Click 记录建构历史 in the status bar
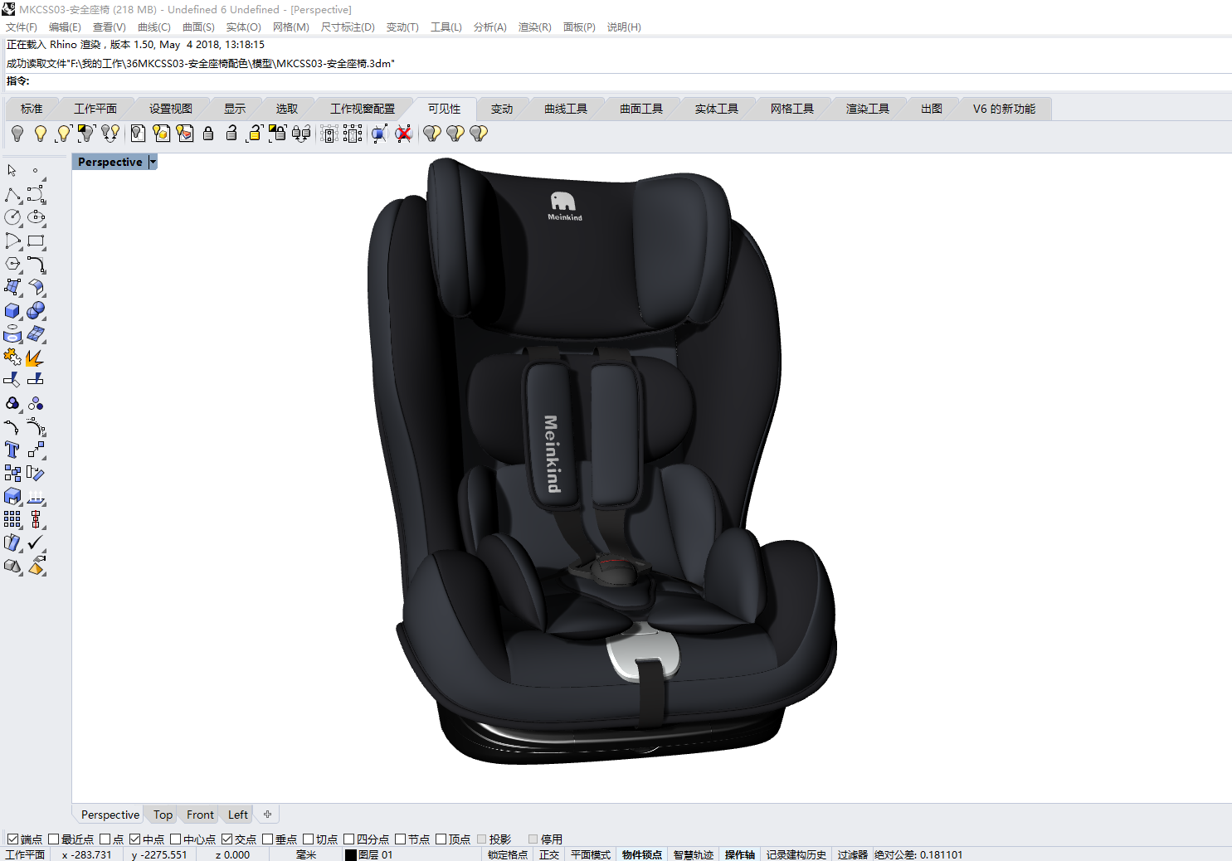1232x861 pixels. pyautogui.click(x=796, y=854)
